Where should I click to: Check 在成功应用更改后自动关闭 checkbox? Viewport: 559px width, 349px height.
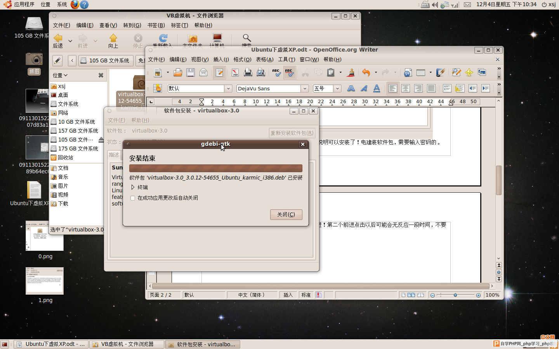133,198
